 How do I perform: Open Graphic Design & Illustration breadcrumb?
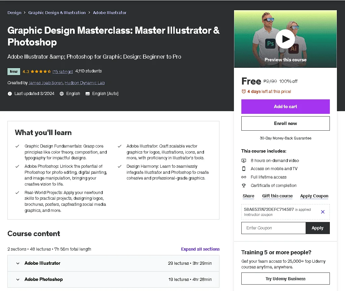[x=57, y=12]
